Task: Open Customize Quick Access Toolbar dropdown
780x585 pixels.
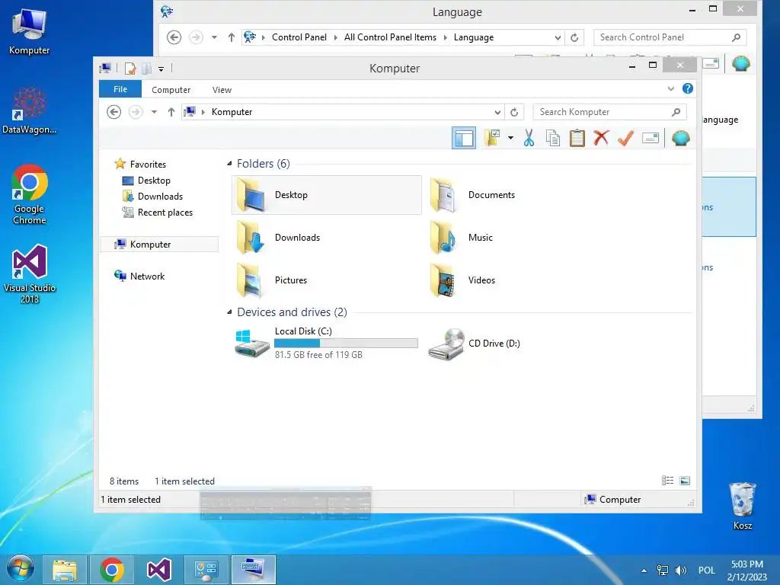Action: pyautogui.click(x=161, y=69)
